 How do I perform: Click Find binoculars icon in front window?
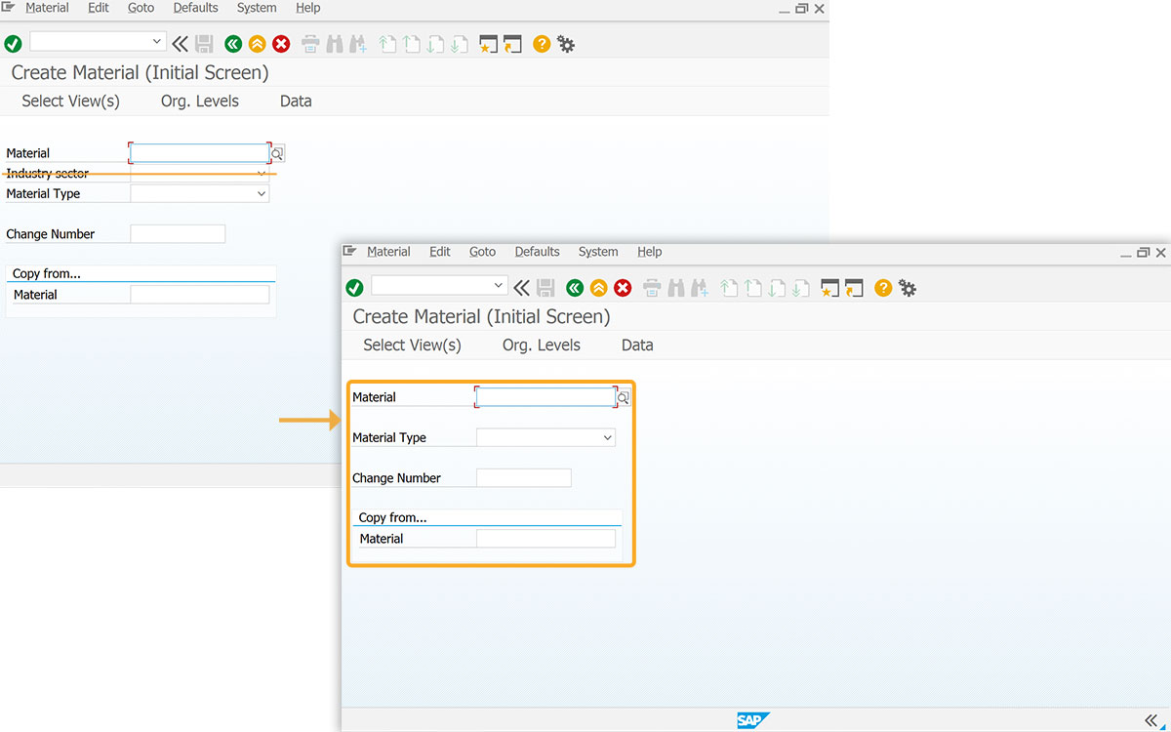pos(675,288)
